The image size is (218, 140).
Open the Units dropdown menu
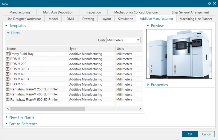point(124,40)
